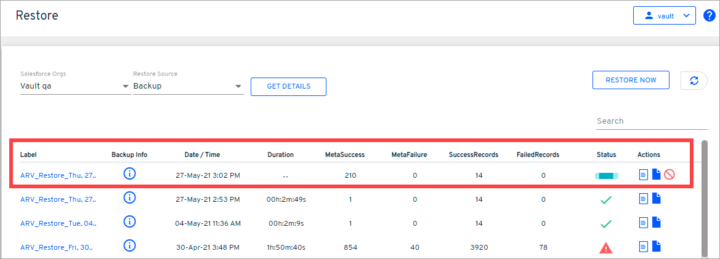This screenshot has height=259, width=720.
Task: Expand the Salesforce Orgs dropdown
Action: pos(126,86)
